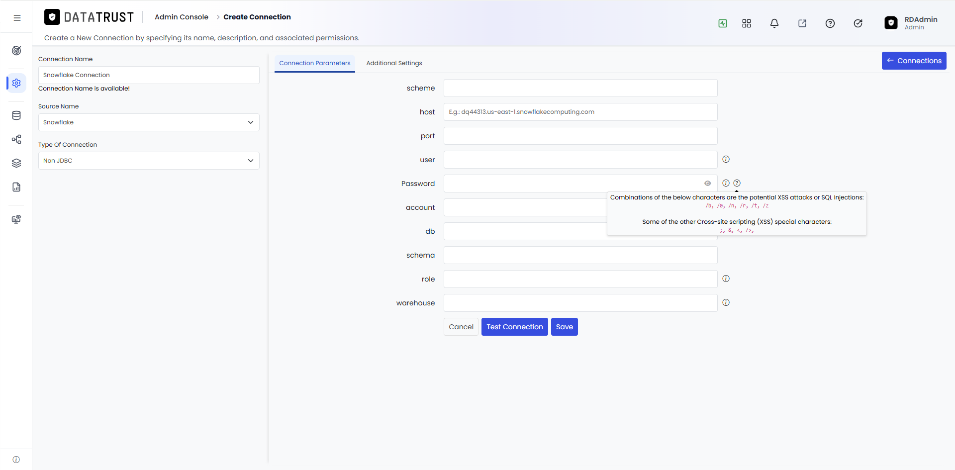Click the host input field
Viewport: 955px width, 470px height.
pos(580,112)
